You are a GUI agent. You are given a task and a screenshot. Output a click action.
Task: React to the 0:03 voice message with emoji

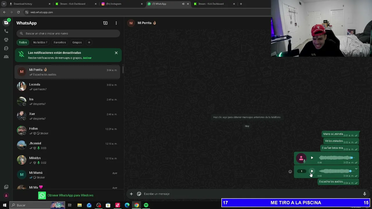(x=290, y=172)
